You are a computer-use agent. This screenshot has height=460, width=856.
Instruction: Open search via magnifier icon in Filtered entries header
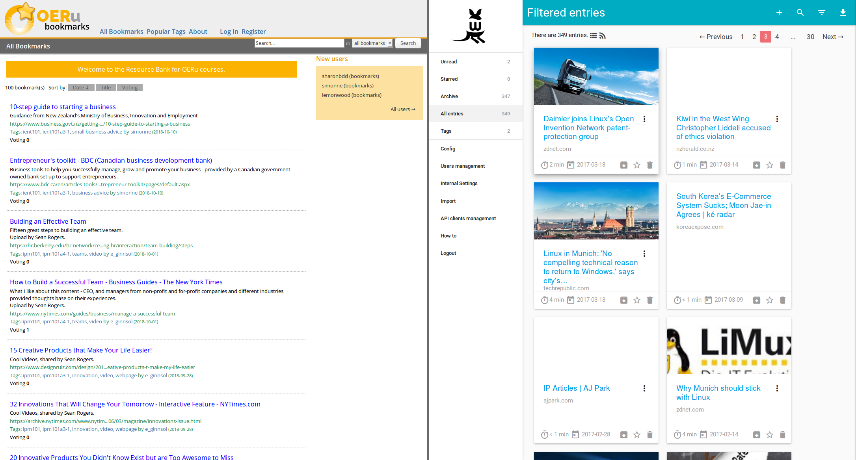pos(800,13)
